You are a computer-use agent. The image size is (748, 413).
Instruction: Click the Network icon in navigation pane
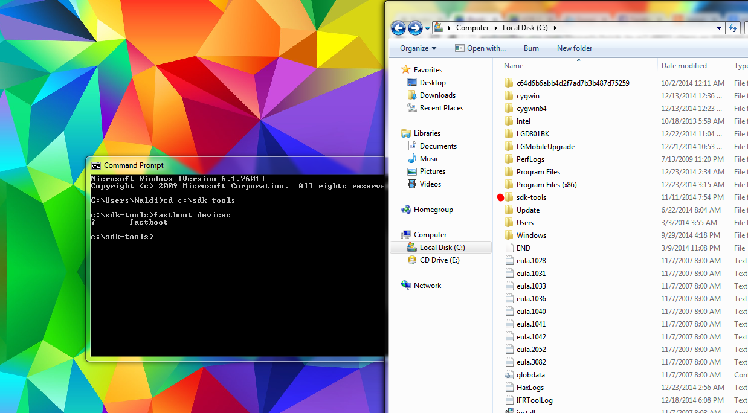406,286
